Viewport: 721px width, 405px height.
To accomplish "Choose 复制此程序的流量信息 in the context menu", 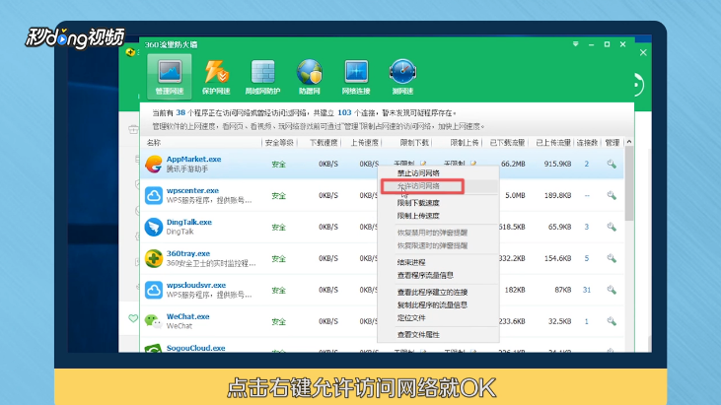I will click(432, 304).
